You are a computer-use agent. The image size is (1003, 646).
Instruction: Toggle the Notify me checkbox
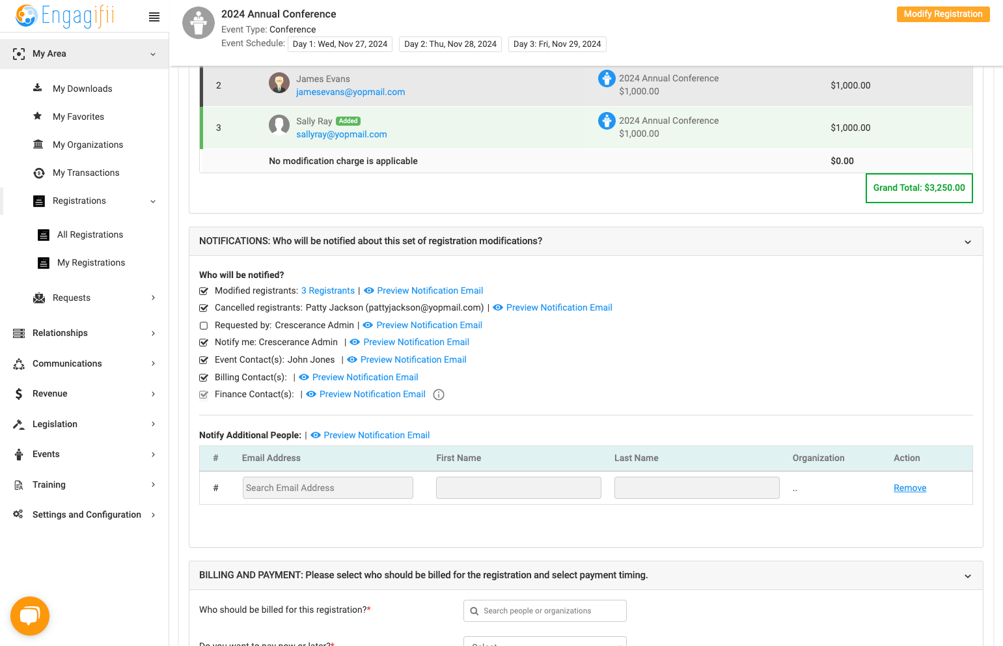[x=204, y=343]
